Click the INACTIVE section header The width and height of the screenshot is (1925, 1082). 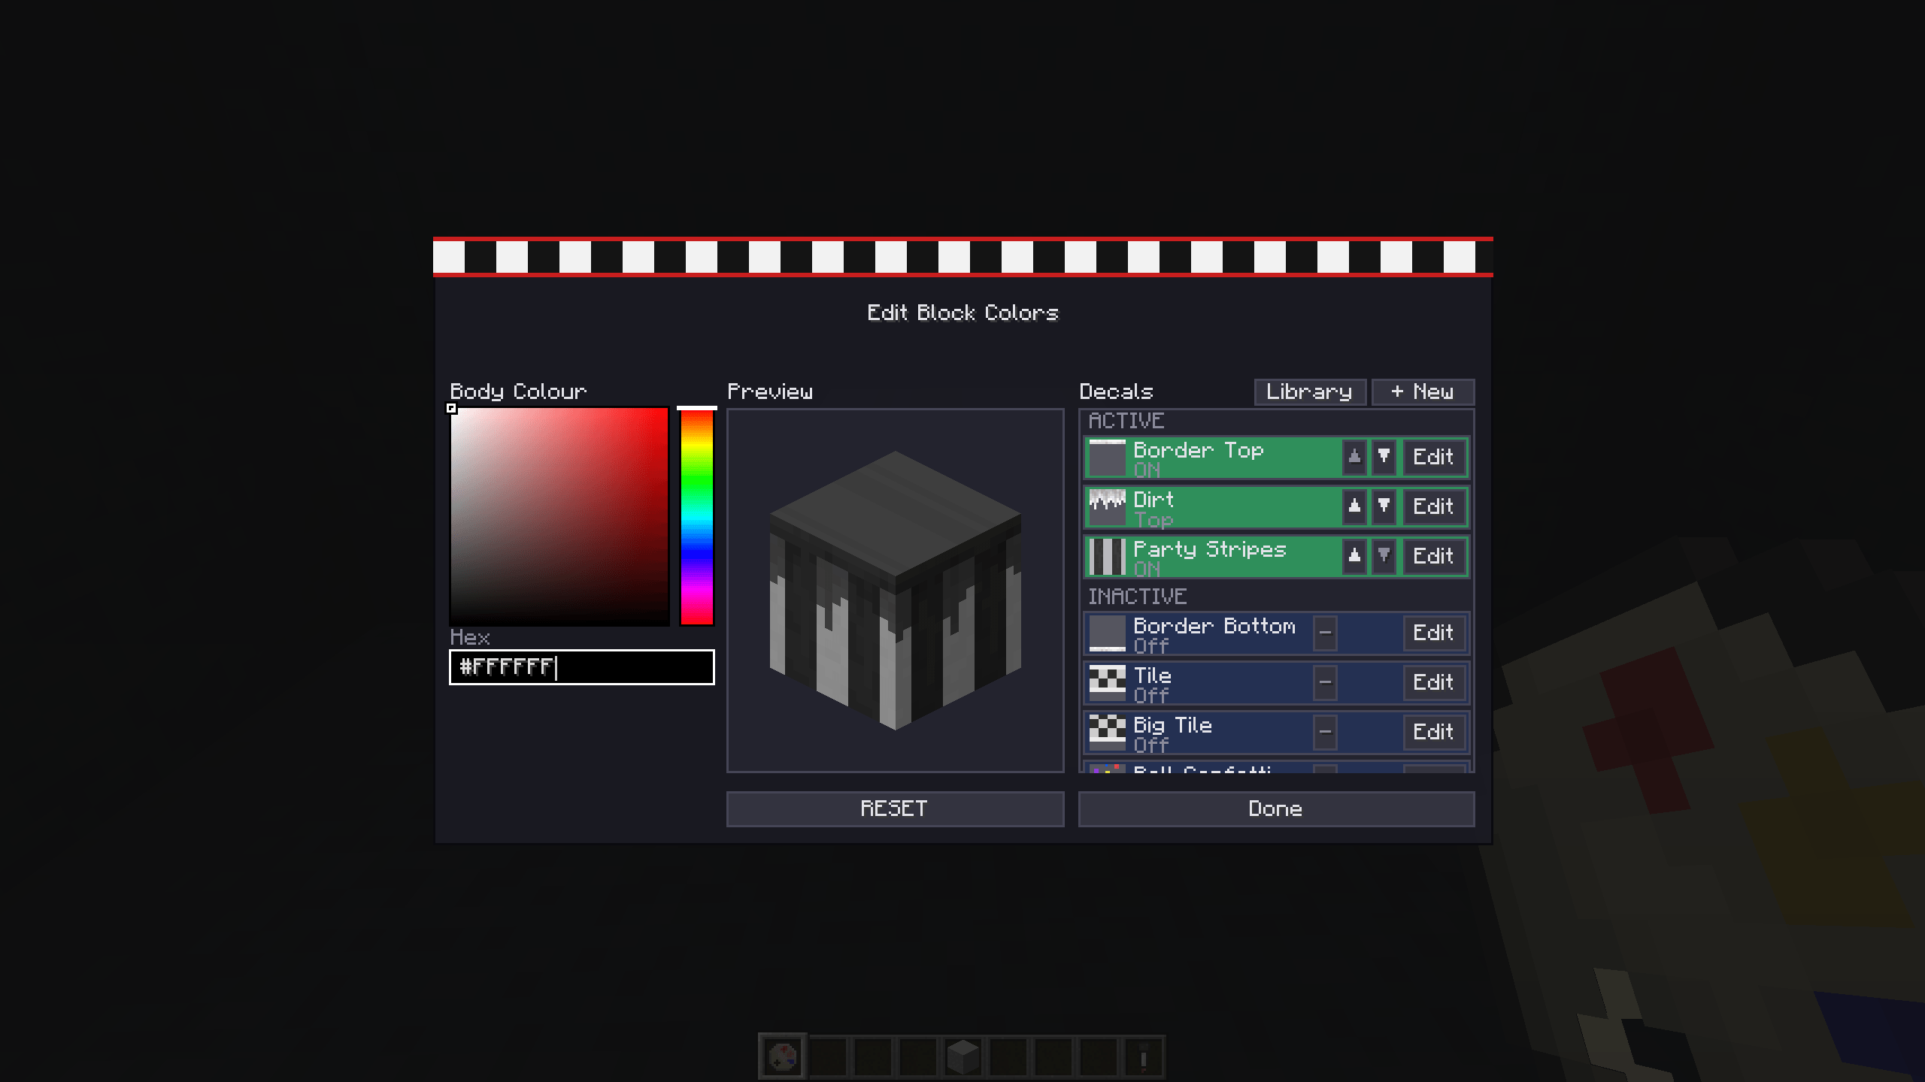click(1138, 597)
